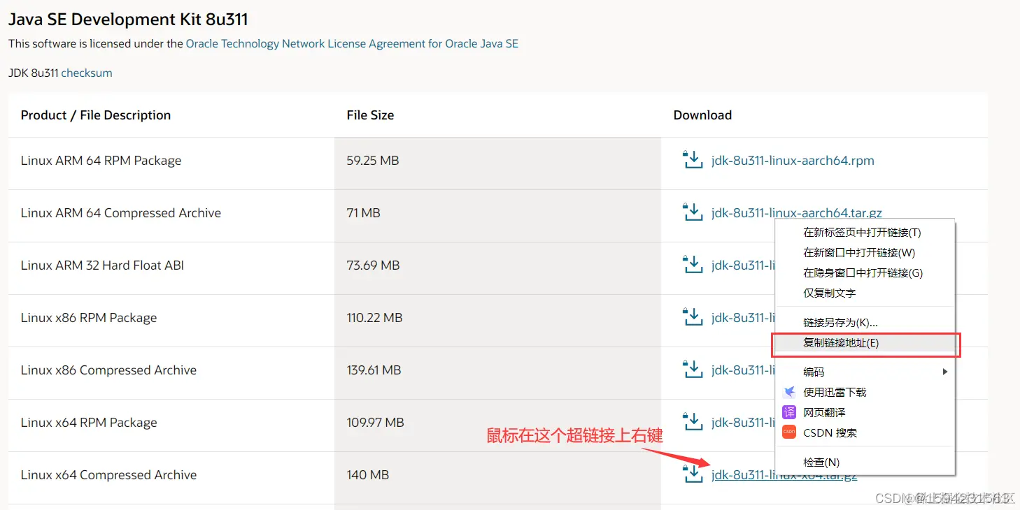Click Linux x86 RPM Package text
The width and height of the screenshot is (1020, 510).
89,318
